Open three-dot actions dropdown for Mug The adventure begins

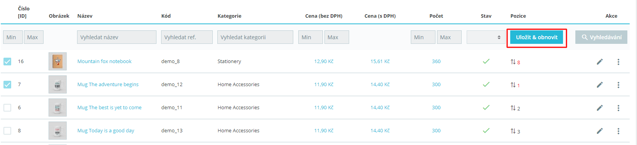618,85
